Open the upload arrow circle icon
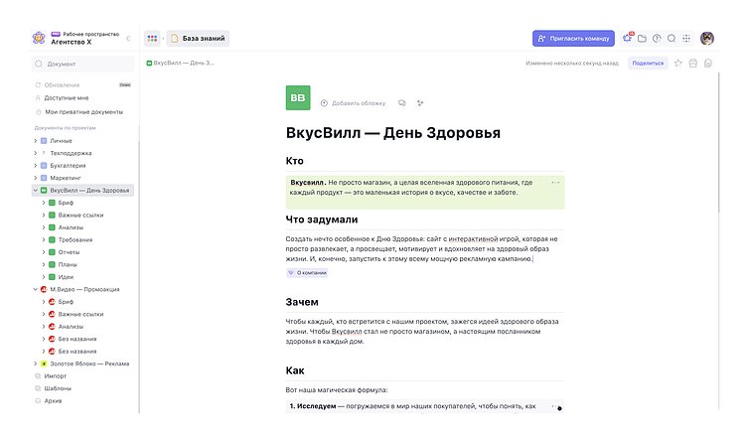The height and width of the screenshot is (440, 746). click(x=657, y=39)
